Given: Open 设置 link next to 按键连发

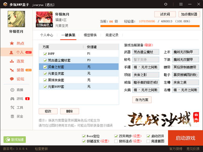Looking at the screenshot, I should point(105,141).
